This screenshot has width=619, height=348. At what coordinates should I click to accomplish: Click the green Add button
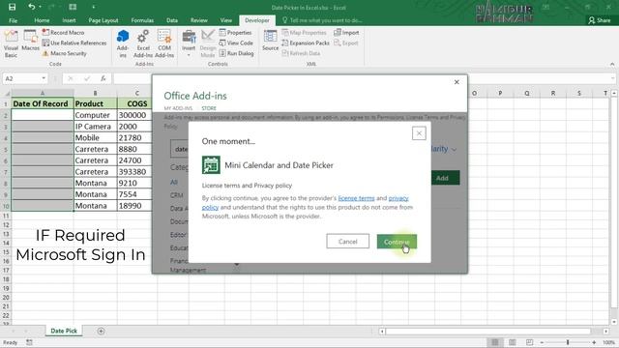point(445,178)
